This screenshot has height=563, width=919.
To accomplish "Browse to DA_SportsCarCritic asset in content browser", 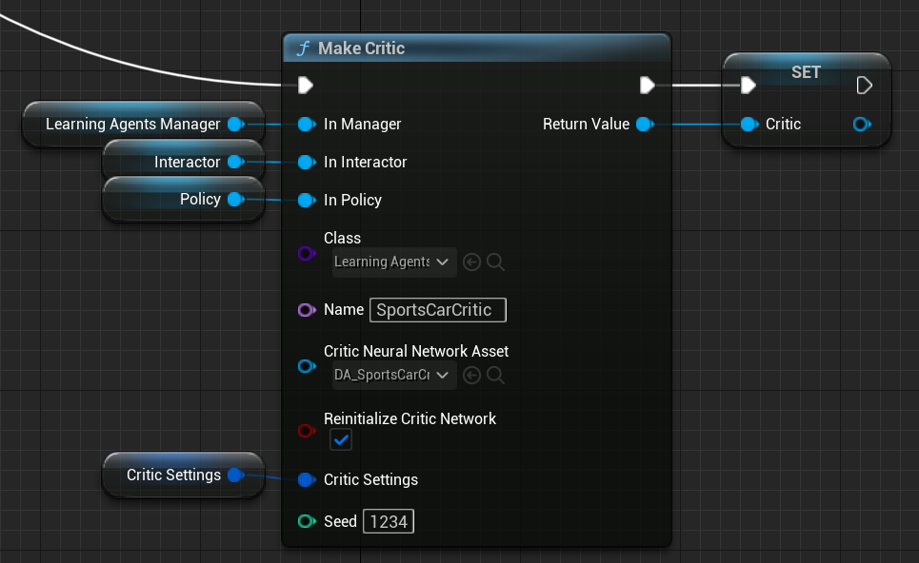I will click(495, 375).
